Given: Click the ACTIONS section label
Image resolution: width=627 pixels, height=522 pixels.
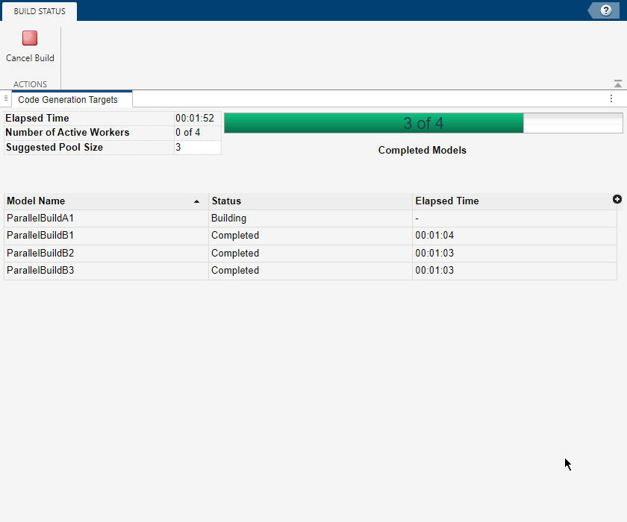Looking at the screenshot, I should tap(31, 84).
